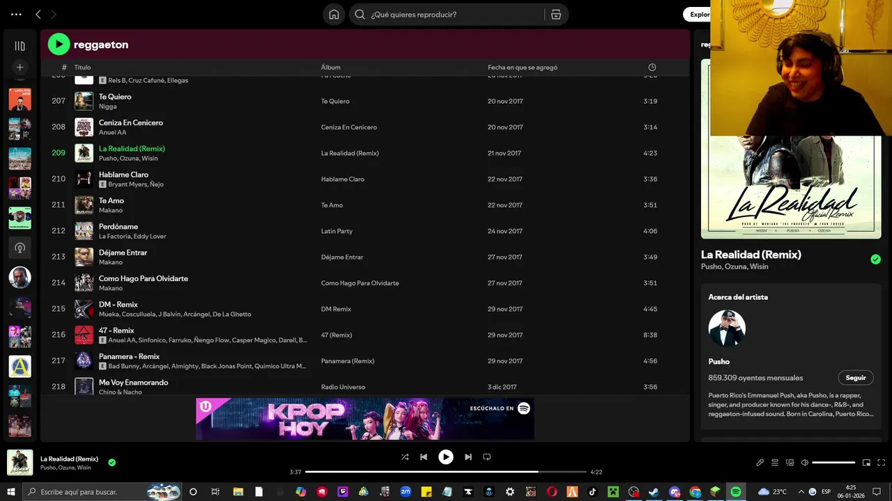Toggle the liked checkmark in now-playing bar
Screen dimensions: 892x501
click(x=111, y=462)
